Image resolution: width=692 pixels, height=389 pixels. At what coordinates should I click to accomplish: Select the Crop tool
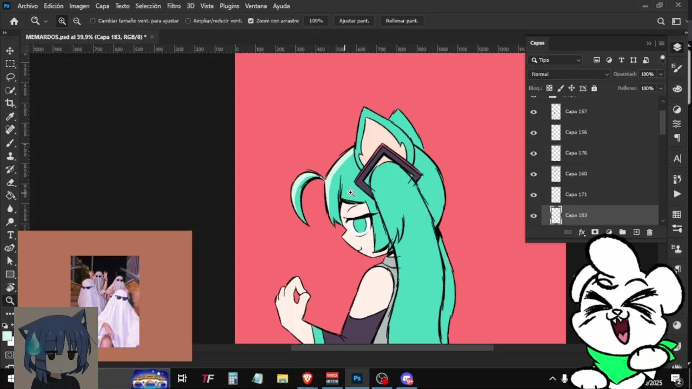pos(10,103)
